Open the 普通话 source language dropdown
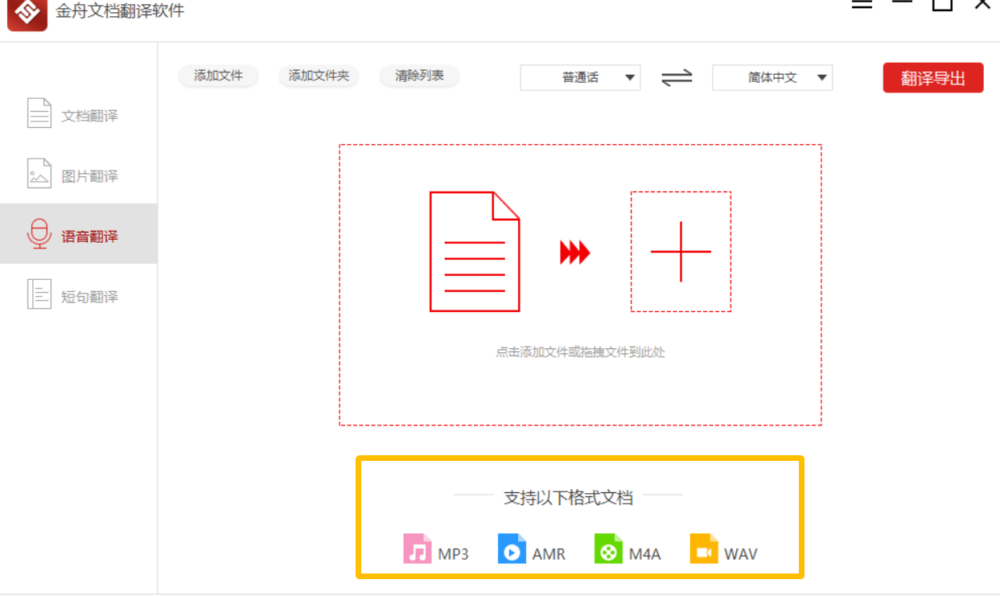 click(x=579, y=76)
